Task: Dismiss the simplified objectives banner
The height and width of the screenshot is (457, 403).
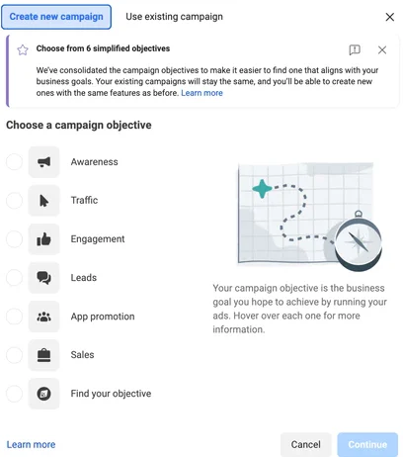Action: point(382,49)
